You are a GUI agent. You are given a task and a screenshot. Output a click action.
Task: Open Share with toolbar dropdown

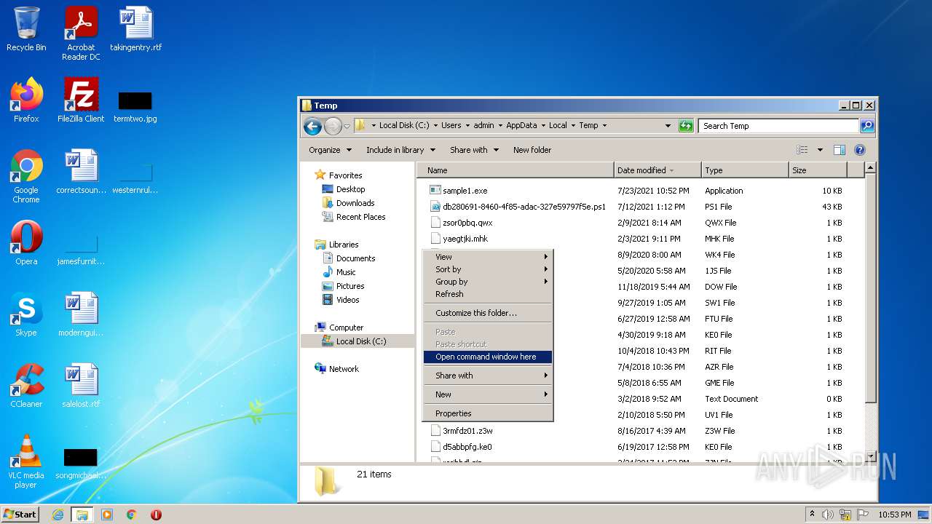click(474, 150)
